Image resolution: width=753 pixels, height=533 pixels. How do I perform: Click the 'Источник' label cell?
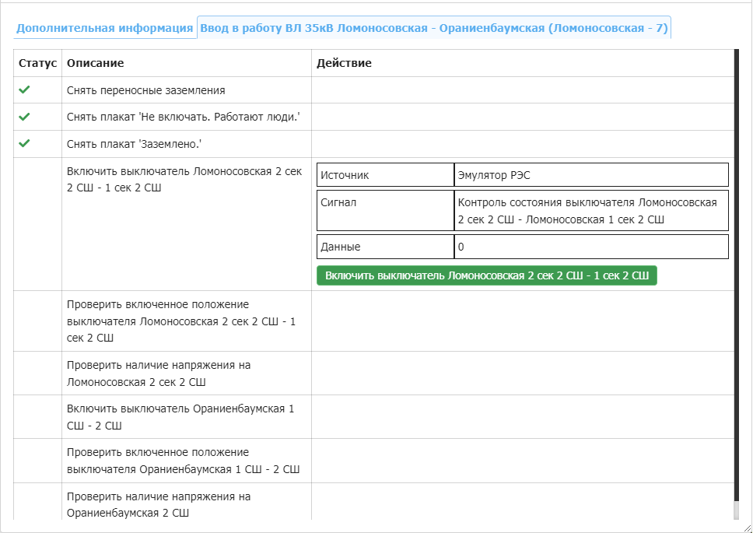385,175
